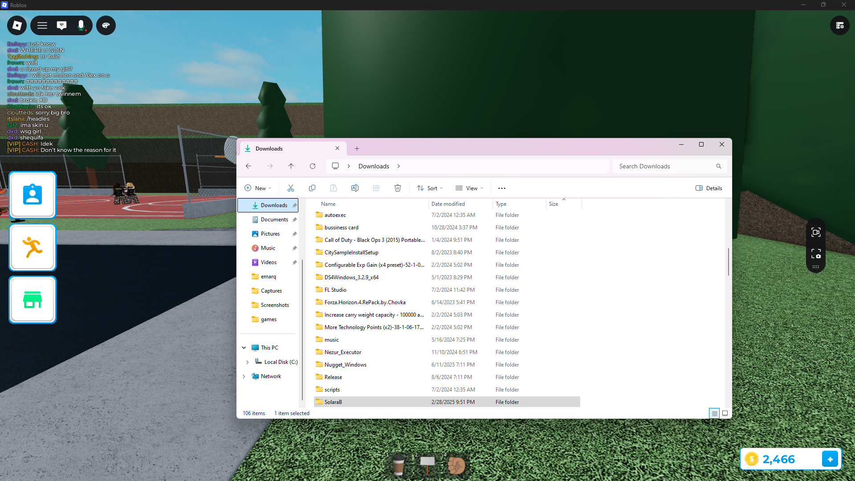The height and width of the screenshot is (481, 855).
Task: Buy more coins with the plus button
Action: pos(830,459)
